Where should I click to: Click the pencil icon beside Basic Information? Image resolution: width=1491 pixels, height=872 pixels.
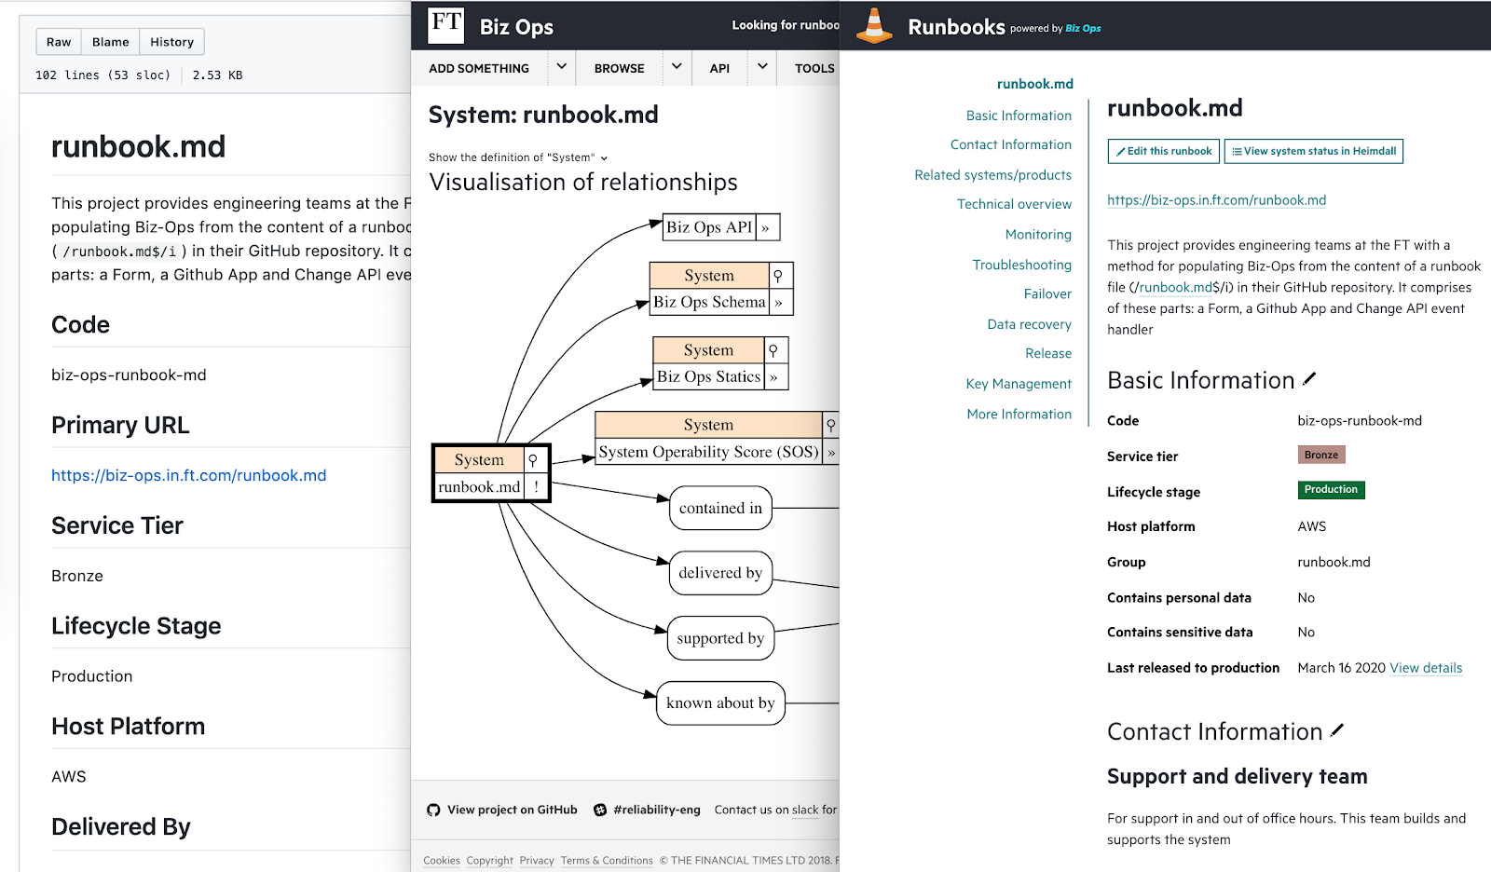click(x=1309, y=379)
